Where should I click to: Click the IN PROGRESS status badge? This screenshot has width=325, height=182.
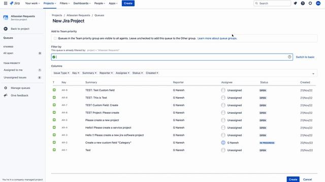[267, 143]
